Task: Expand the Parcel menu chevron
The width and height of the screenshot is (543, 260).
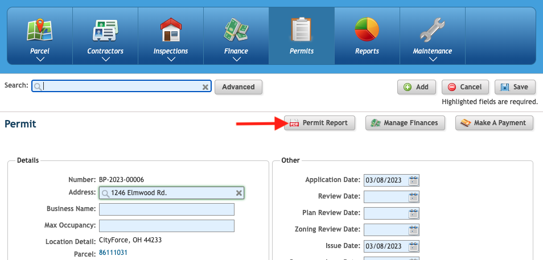Action: (x=40, y=59)
